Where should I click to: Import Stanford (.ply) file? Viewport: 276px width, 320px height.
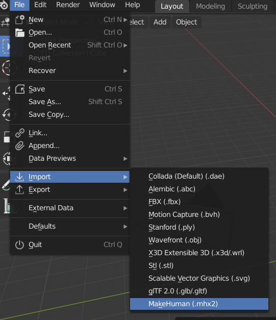(x=199, y=227)
